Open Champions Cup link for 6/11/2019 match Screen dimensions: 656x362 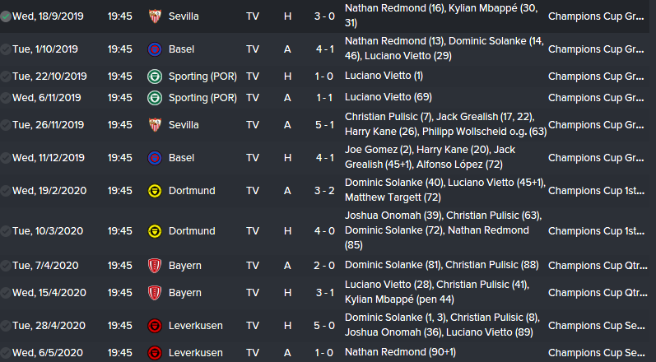point(601,98)
